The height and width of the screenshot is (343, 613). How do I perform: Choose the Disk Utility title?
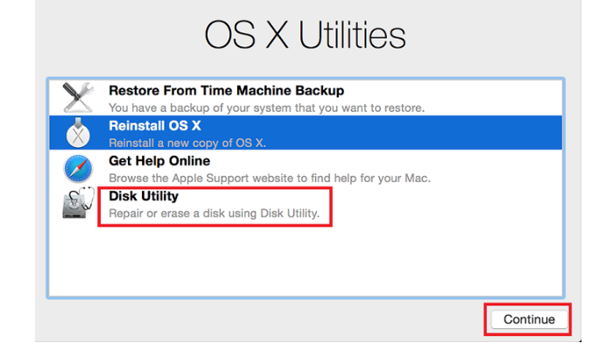pos(144,196)
